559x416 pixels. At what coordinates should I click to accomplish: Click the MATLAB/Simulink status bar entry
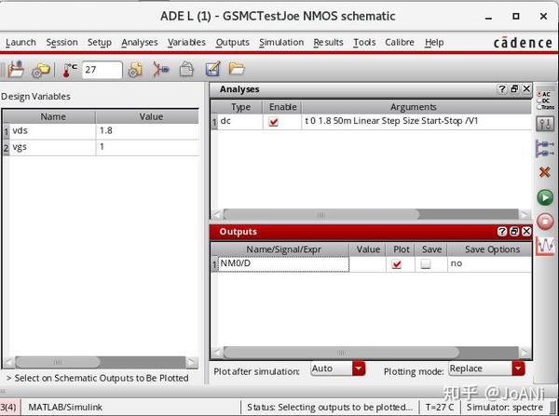click(65, 407)
